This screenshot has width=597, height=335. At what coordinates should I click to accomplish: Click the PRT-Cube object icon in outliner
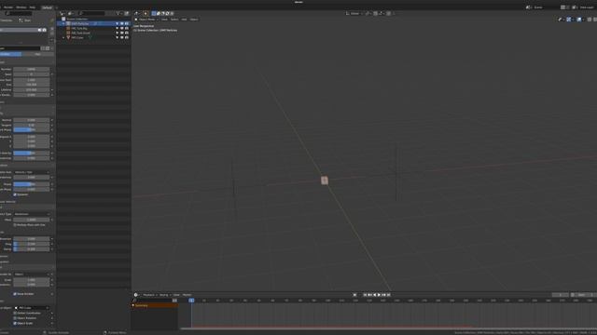pyautogui.click(x=68, y=37)
